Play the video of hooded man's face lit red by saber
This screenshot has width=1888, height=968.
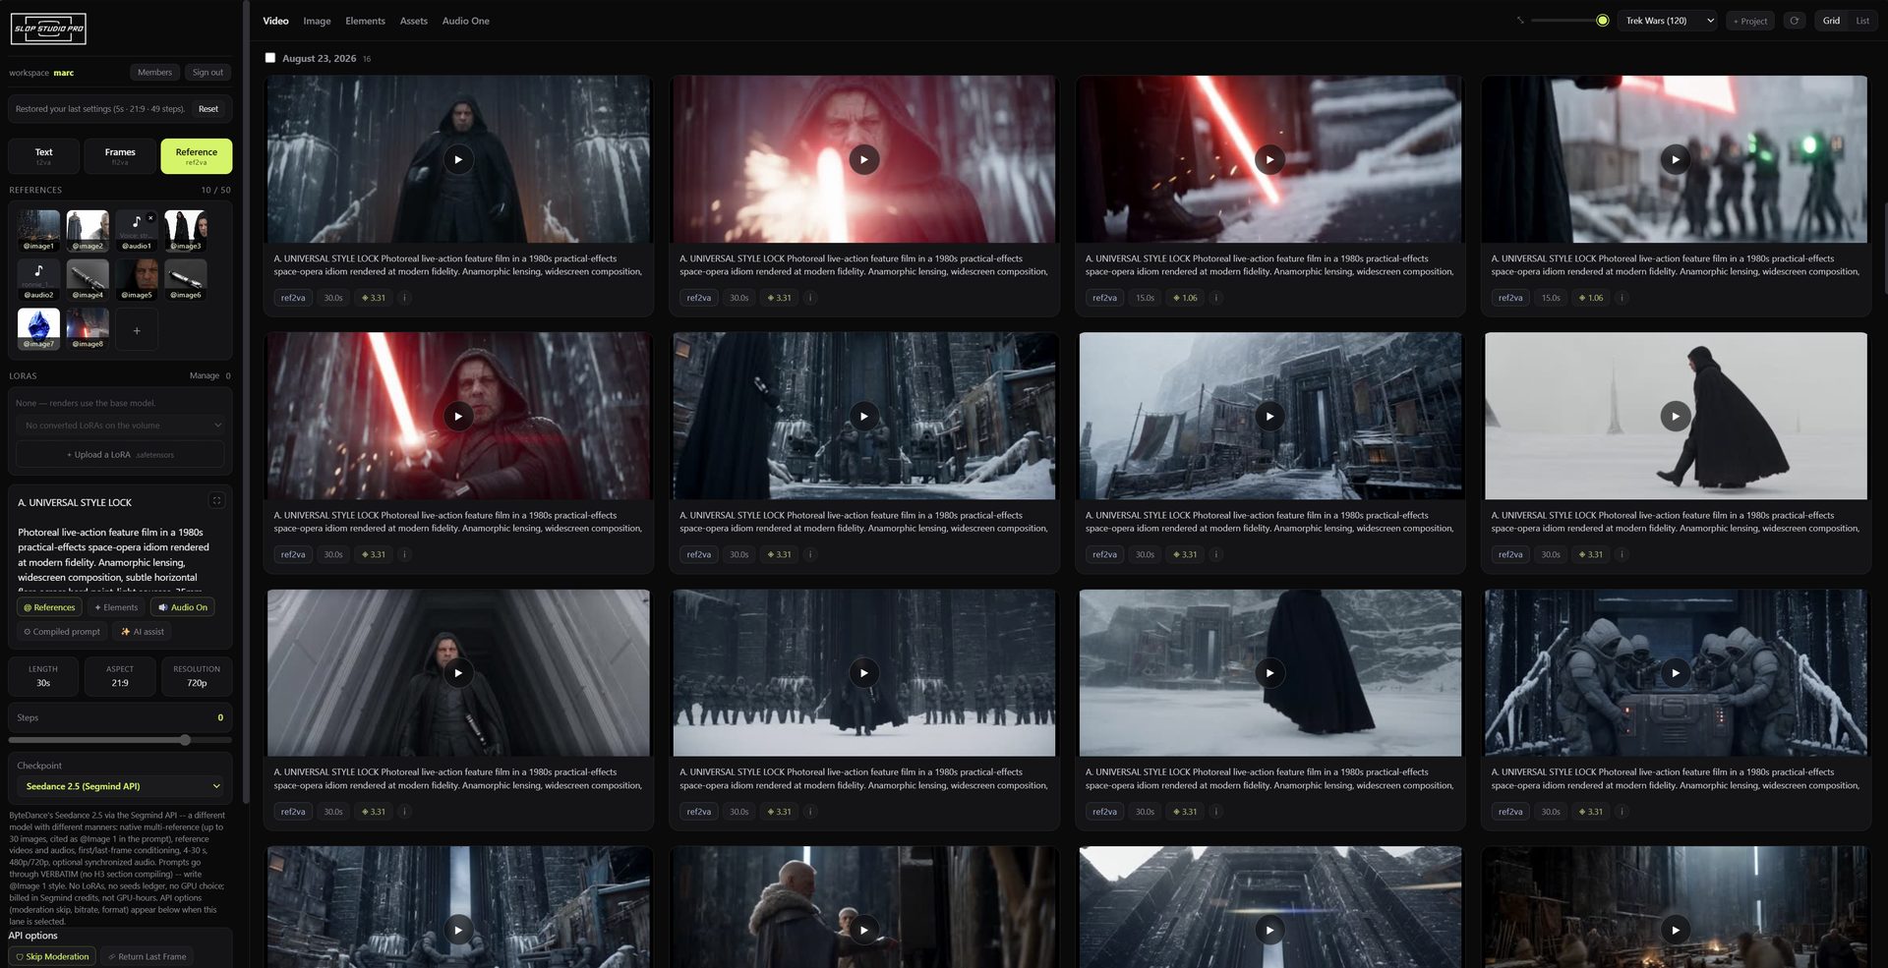tap(864, 159)
